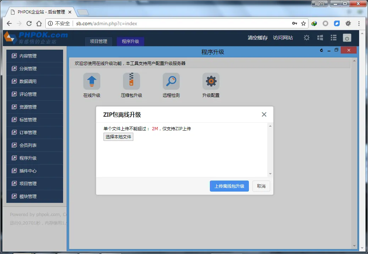Click the 选择本地文件 button

118,137
